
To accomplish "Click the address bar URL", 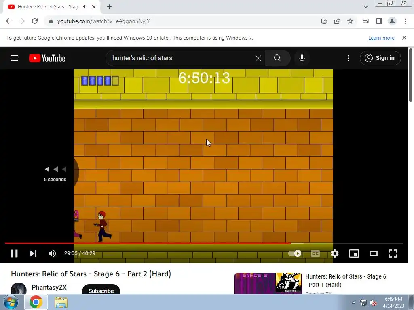I will [x=103, y=21].
